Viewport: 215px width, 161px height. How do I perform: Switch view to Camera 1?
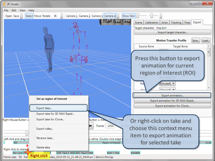[72, 16]
